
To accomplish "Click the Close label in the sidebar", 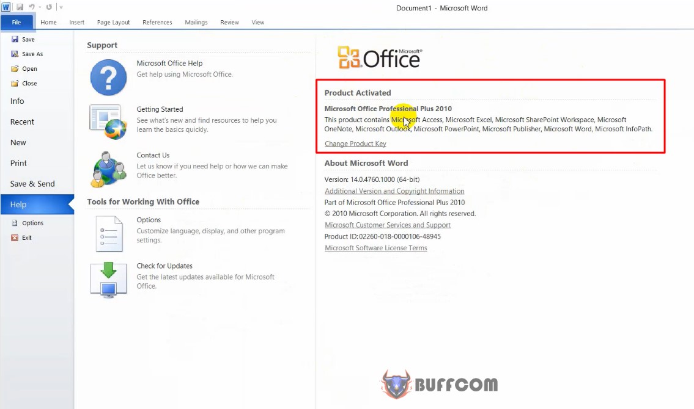I will [x=29, y=83].
